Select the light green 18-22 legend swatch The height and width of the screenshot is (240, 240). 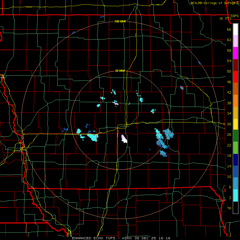coord(235,148)
